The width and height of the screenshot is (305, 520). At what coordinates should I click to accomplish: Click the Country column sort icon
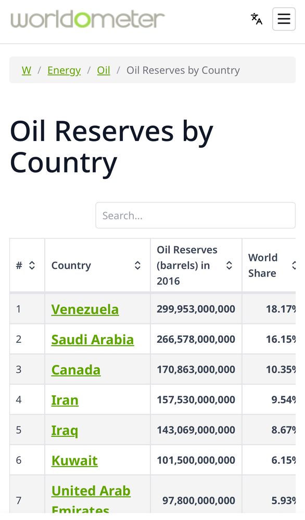click(137, 265)
